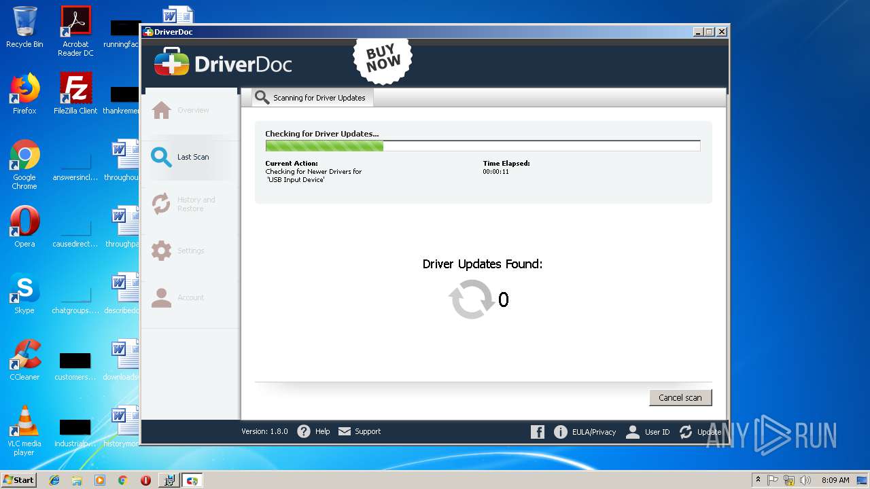Show hidden system tray icons

click(758, 480)
